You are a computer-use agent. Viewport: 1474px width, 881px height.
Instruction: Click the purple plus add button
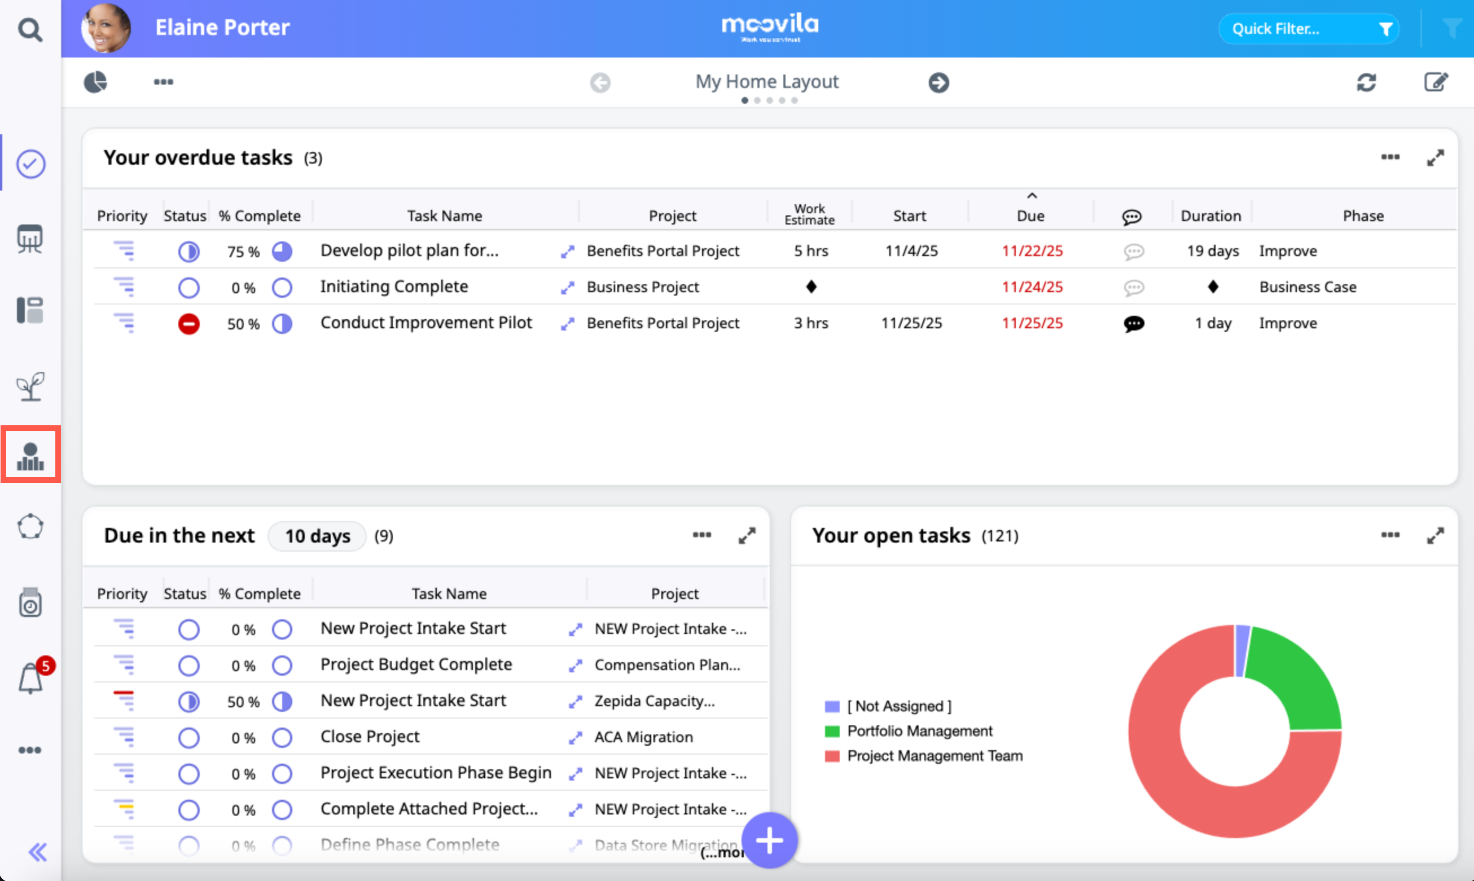(769, 840)
